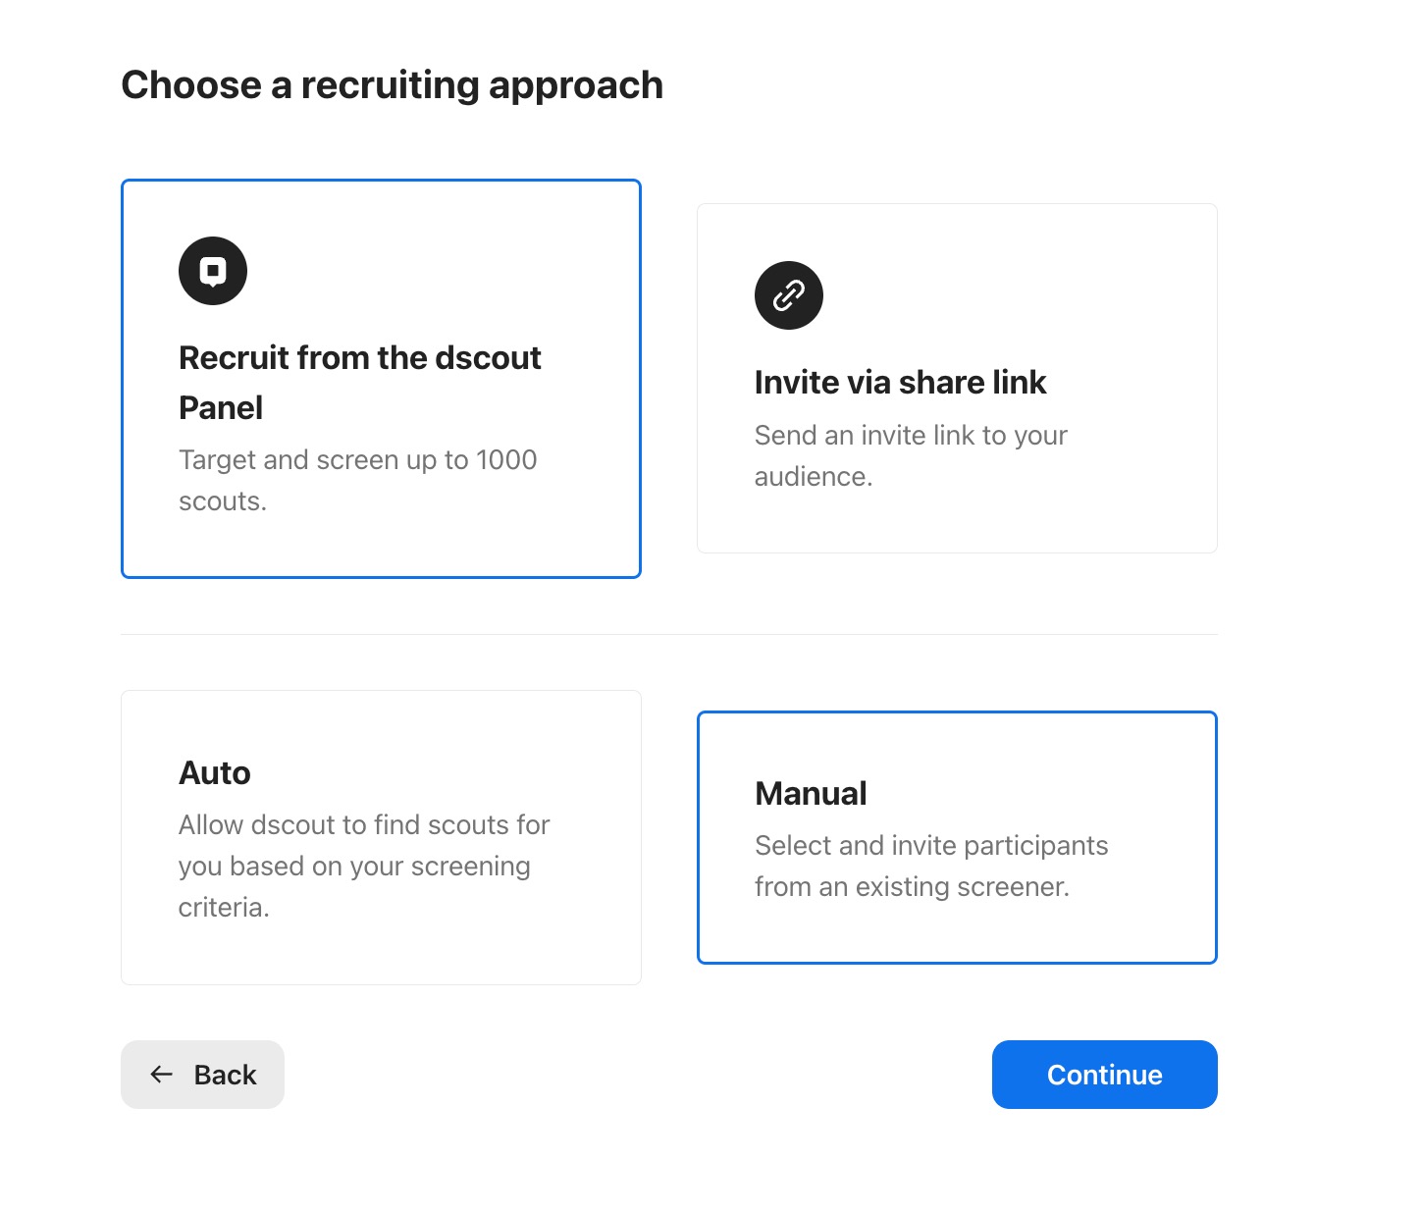Select the Recruit from the dscout Panel card
The height and width of the screenshot is (1211, 1421).
(x=381, y=379)
